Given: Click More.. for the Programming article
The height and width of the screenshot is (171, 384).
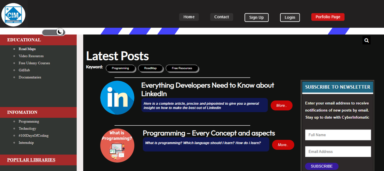Looking at the screenshot, I should (283, 145).
